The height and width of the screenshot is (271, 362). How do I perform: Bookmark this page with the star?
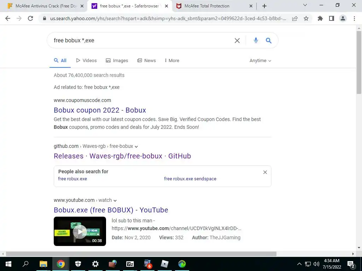coord(306,18)
